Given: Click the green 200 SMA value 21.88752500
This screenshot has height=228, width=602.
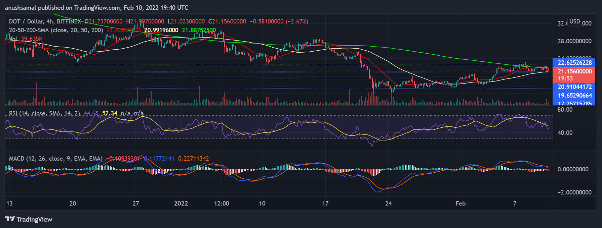Looking at the screenshot, I should [199, 30].
